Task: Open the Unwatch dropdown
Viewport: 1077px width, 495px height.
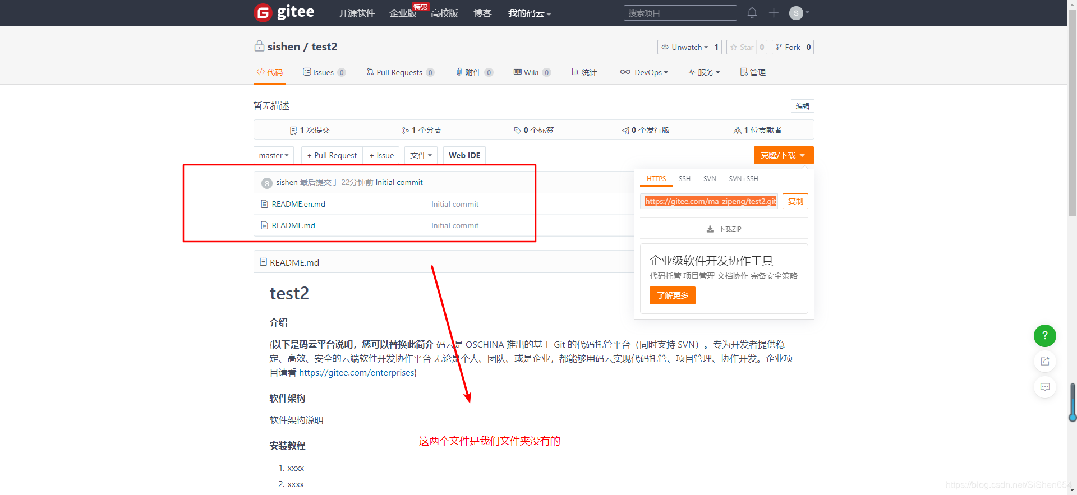Action: point(684,47)
